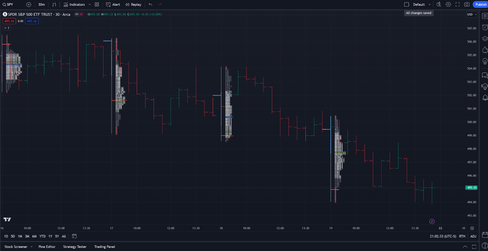The width and height of the screenshot is (488, 251).
Task: Open the Hotlists flame icon
Action: (x=485, y=50)
